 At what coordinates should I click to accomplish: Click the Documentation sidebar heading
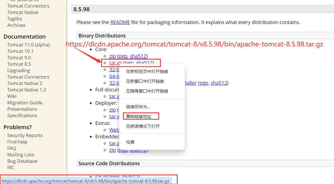pyautogui.click(x=24, y=37)
